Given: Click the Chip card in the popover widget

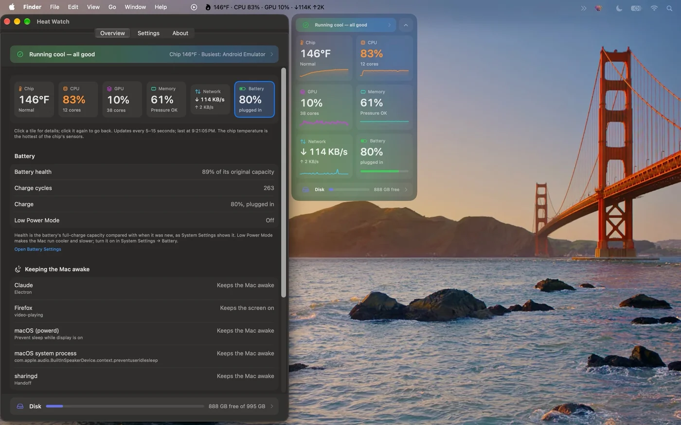Looking at the screenshot, I should click(324, 58).
